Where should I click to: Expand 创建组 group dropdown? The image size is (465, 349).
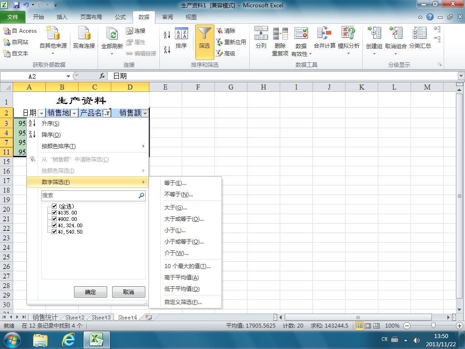click(374, 54)
